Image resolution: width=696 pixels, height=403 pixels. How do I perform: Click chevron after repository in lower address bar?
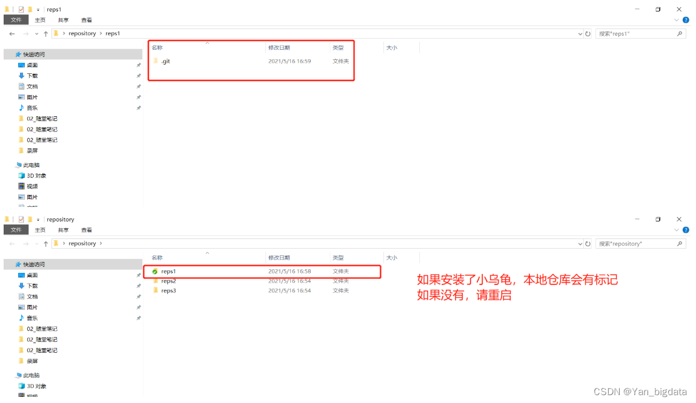pyautogui.click(x=101, y=243)
